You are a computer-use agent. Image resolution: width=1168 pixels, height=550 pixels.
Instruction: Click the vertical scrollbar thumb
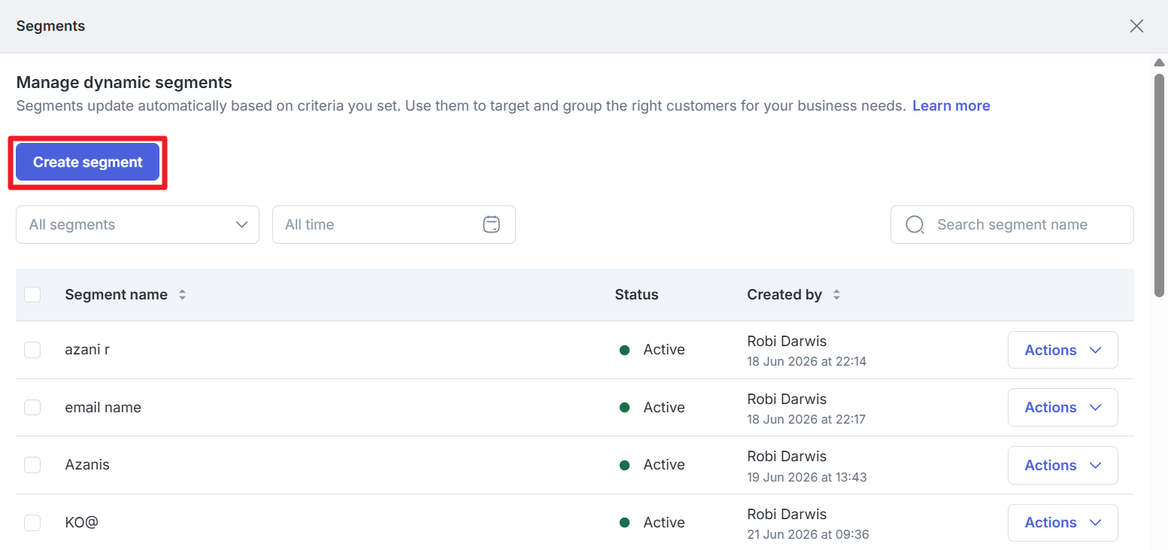[1160, 184]
